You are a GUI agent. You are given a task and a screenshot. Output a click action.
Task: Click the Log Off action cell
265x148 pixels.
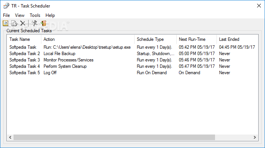click(50, 73)
